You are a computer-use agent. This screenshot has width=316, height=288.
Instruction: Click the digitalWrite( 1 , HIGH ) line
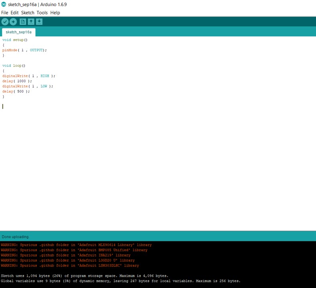(x=29, y=76)
